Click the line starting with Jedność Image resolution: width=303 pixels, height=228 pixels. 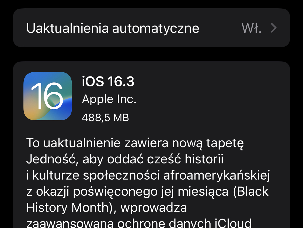pos(125,159)
